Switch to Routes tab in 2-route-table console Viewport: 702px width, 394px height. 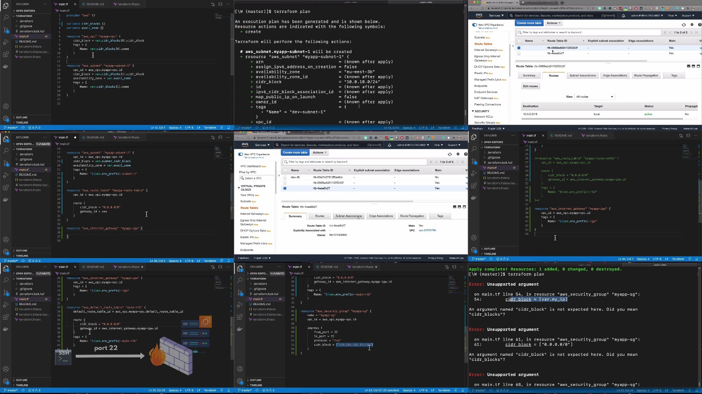[x=553, y=76]
